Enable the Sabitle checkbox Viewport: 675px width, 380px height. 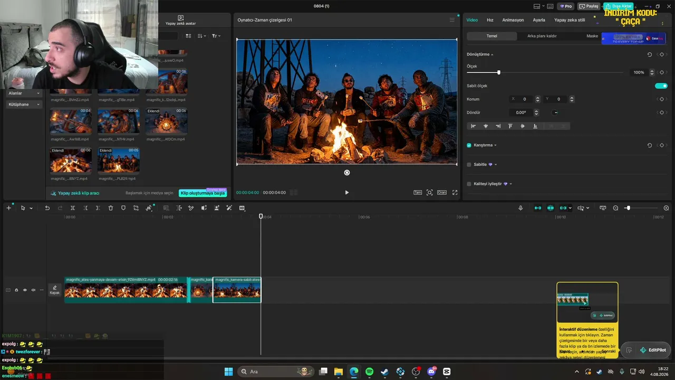coord(469,165)
